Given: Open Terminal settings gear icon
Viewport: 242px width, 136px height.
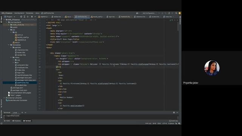Looking at the screenshot, I should click(x=174, y=113).
